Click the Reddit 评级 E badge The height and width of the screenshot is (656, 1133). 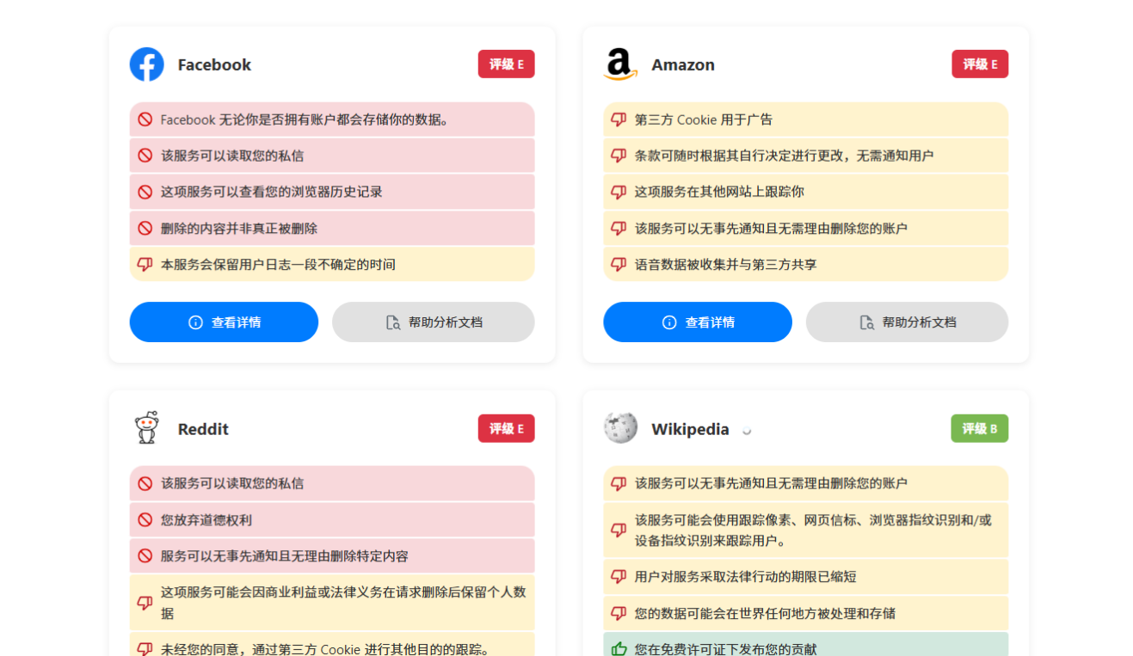click(x=507, y=428)
